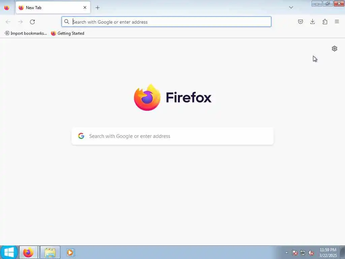Click the Google search box on page
Viewport: 345px width, 259px height.
click(x=172, y=136)
